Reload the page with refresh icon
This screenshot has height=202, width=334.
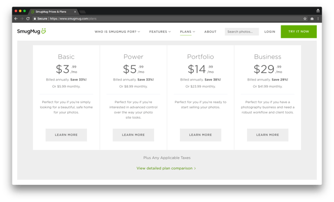(x=28, y=19)
